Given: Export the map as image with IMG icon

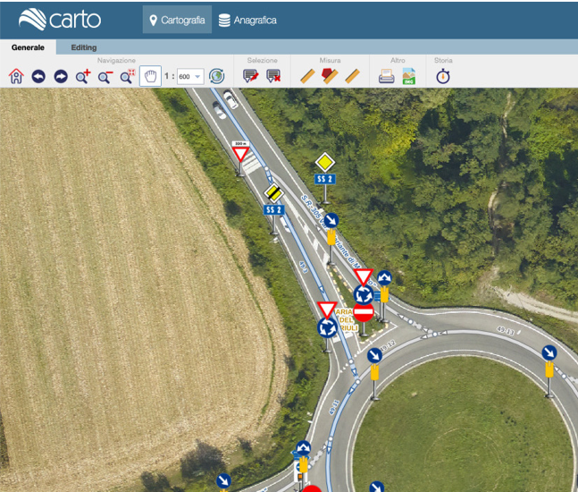Looking at the screenshot, I should 409,76.
